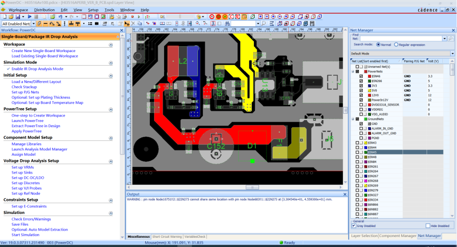457x247 pixels.
Task: Collapse the GroundNets tree group
Action: 353,119
